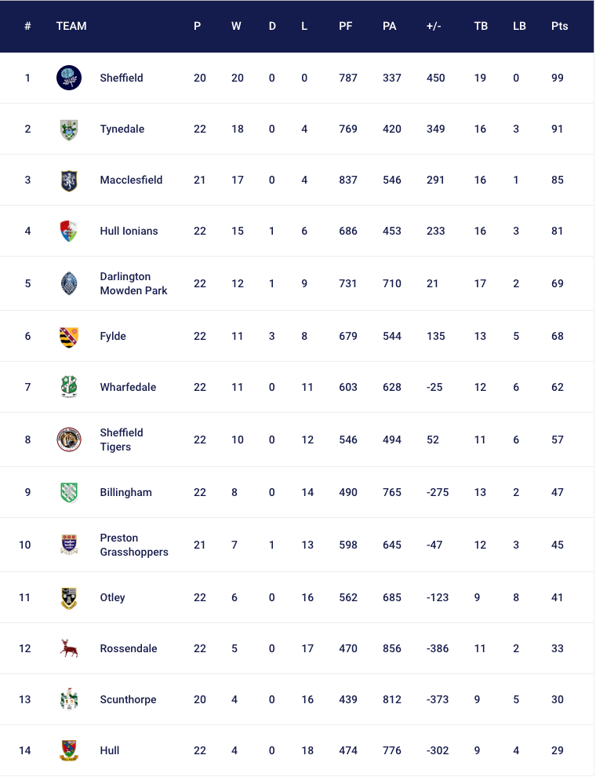Click the TB column header
This screenshot has height=777, width=596.
click(x=481, y=26)
